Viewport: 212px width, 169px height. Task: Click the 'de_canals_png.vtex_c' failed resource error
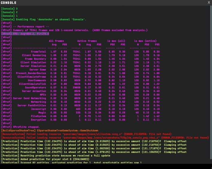pos(105,138)
